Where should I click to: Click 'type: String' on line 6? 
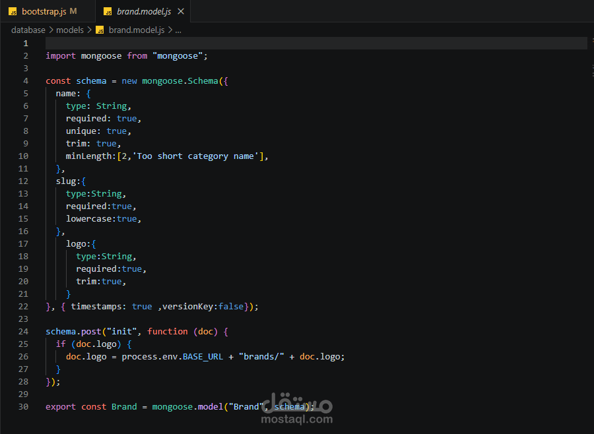[96, 106]
